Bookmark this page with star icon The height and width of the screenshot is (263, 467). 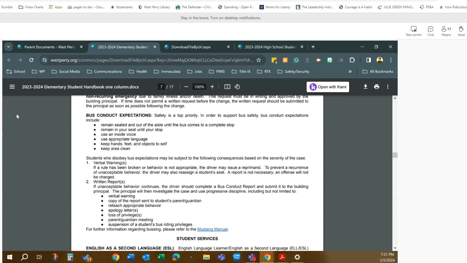(x=259, y=60)
